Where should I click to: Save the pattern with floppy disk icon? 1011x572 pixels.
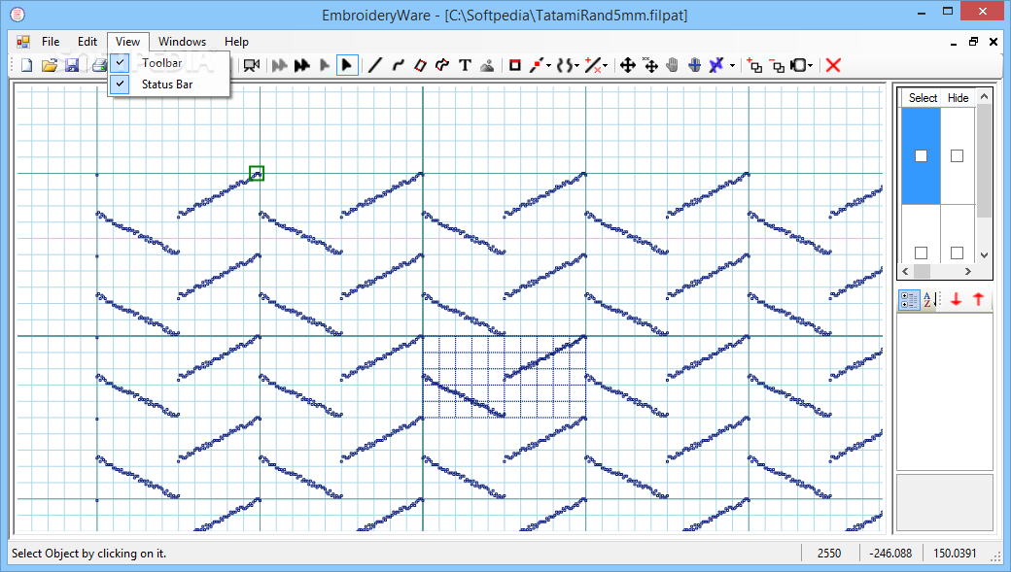72,65
